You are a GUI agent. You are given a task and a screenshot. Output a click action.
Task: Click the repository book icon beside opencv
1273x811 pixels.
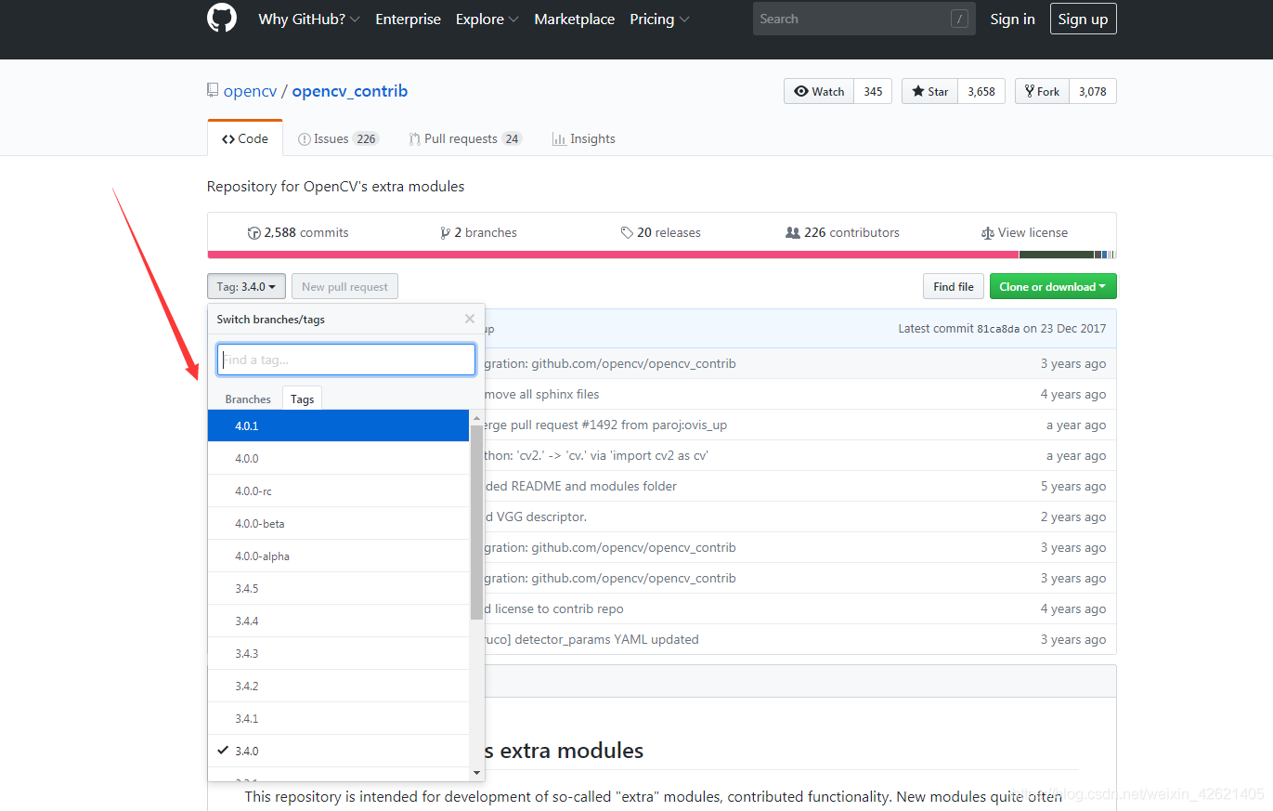[213, 91]
